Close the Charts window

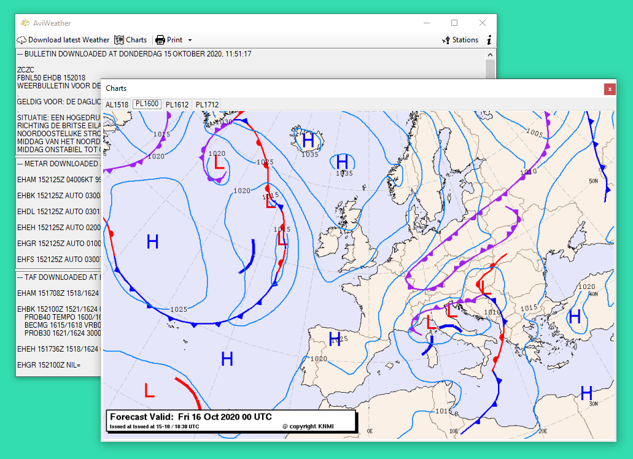pyautogui.click(x=609, y=89)
